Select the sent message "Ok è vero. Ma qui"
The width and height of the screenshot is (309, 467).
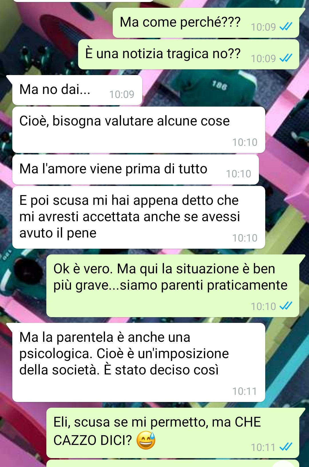[x=173, y=286]
